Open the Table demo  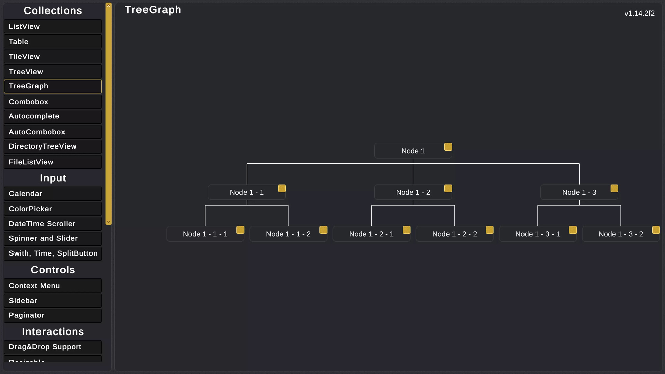(x=53, y=42)
